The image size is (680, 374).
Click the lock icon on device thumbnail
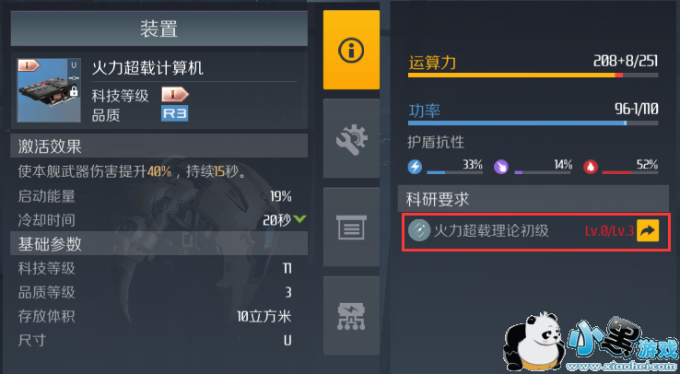(74, 91)
